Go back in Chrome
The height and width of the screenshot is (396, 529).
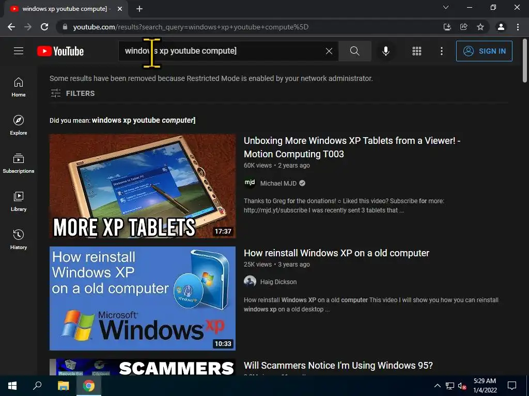coord(11,27)
